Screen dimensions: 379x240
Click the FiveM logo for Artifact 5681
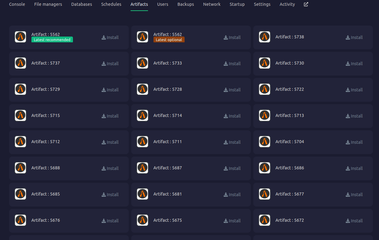coord(143,194)
